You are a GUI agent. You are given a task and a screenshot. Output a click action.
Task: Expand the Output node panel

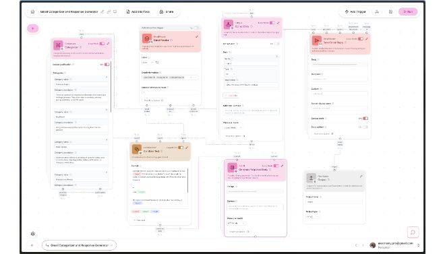pyautogui.click(x=361, y=177)
